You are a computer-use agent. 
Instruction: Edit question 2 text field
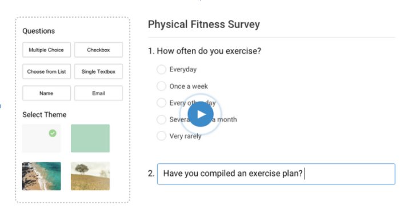(x=276, y=174)
